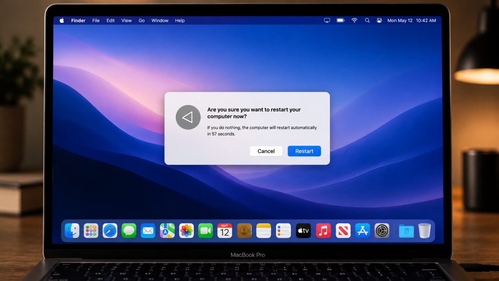The height and width of the screenshot is (281, 499).
Task: Open Reminders app in the Dock
Action: (x=283, y=231)
